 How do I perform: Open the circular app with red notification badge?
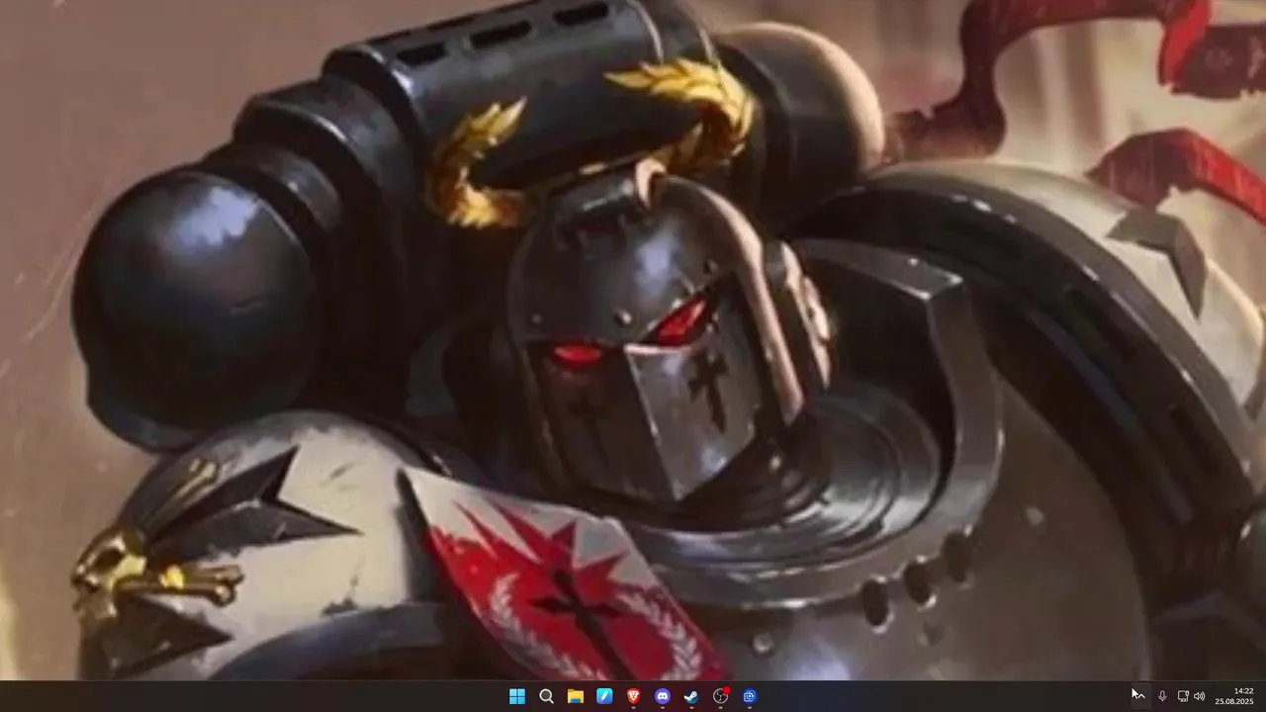(x=721, y=696)
